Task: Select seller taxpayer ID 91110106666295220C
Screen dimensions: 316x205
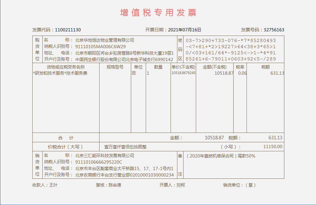Action: tap(99, 162)
